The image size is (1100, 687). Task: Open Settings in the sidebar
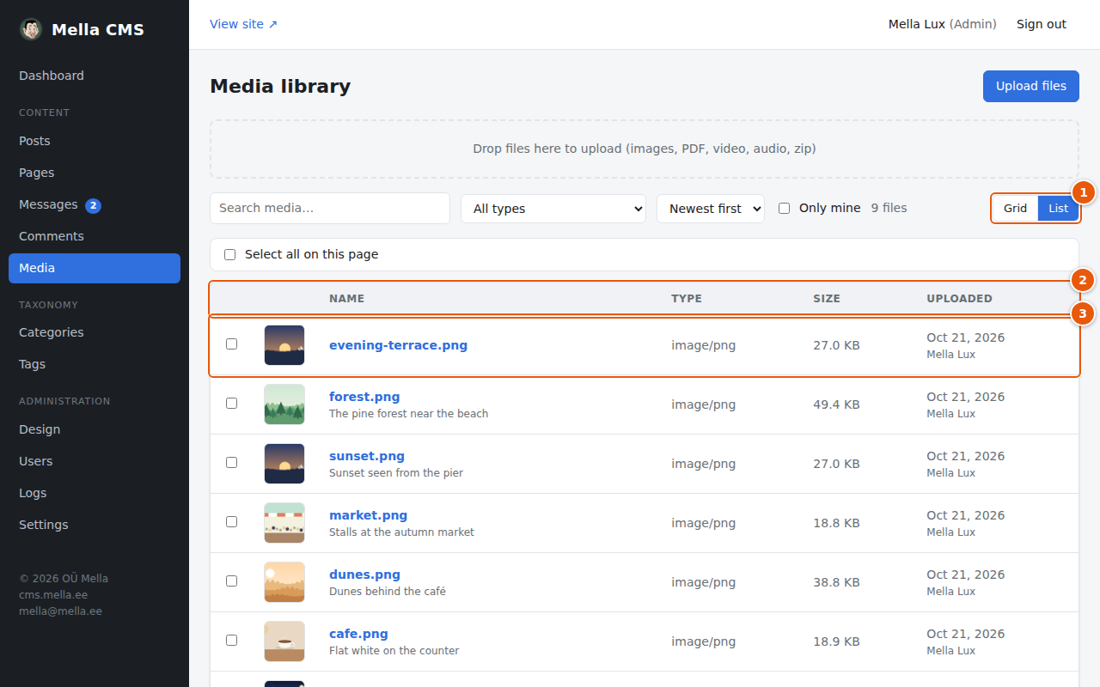pos(95,525)
